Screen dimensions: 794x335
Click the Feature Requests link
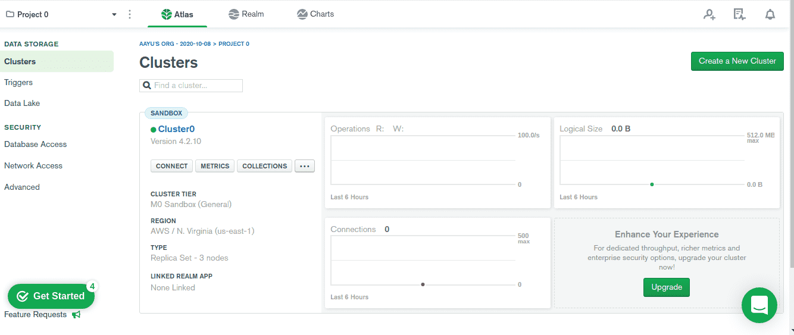coord(36,315)
